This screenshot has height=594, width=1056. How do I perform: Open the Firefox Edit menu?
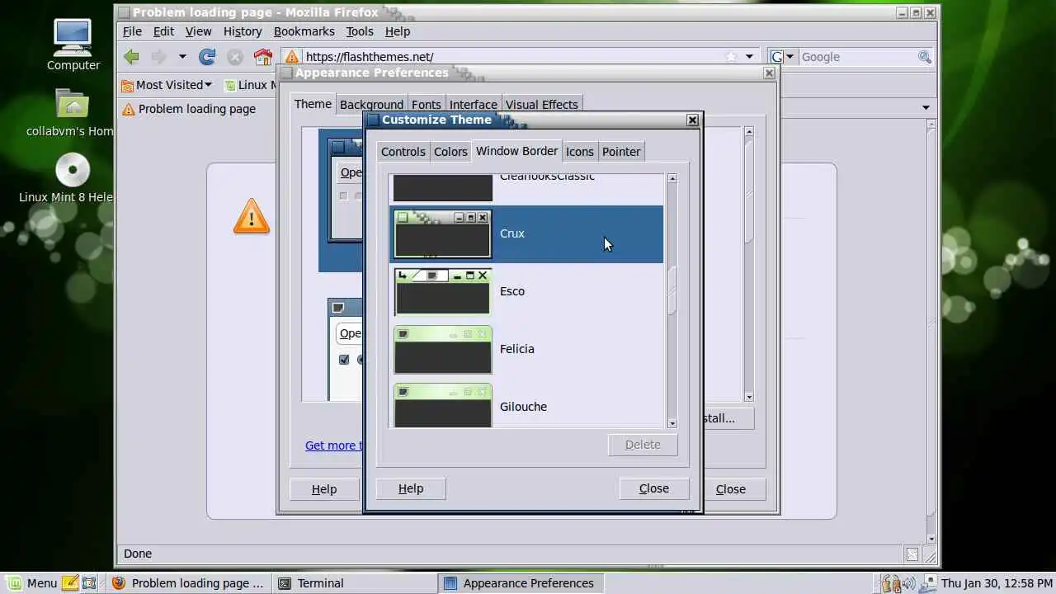[x=163, y=31]
